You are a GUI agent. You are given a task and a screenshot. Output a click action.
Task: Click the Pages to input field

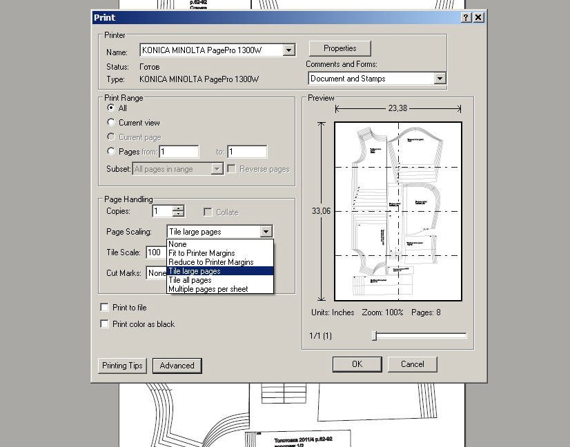tap(247, 152)
